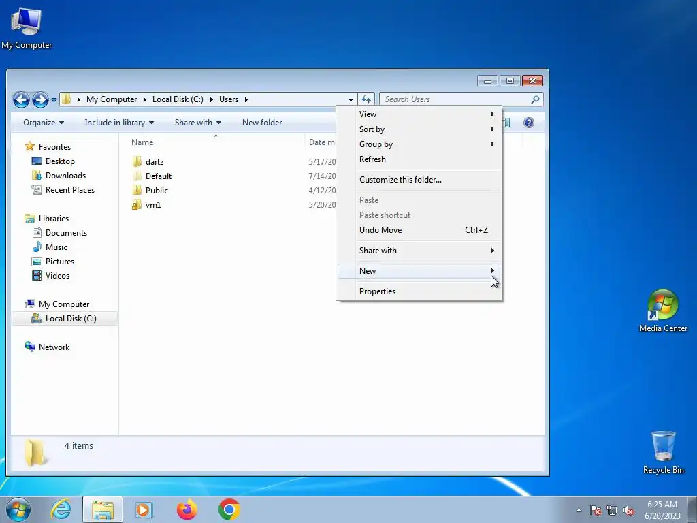Open Share with context submenu
Image resolution: width=697 pixels, height=523 pixels.
419,251
